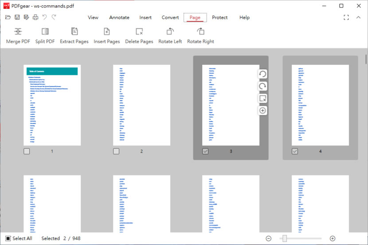The height and width of the screenshot is (245, 368).
Task: Rotate page 3 clockwise with the overlay icon
Action: 262,86
